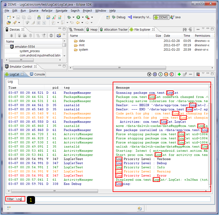Clear the log with the red-X icon
The image size is (219, 215).
(198, 74)
